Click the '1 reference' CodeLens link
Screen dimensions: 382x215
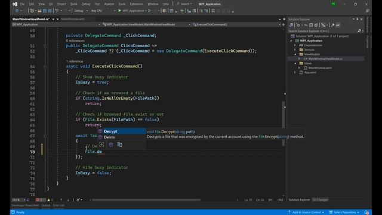[75, 61]
